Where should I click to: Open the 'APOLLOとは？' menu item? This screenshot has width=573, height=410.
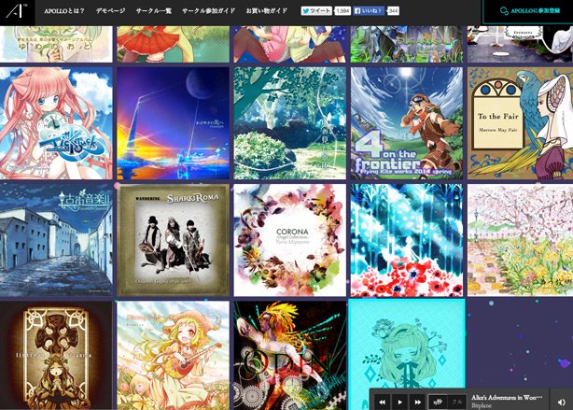(x=64, y=11)
